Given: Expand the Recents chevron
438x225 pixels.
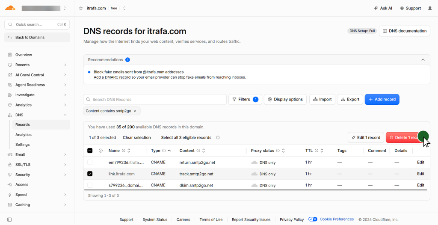Looking at the screenshot, I should point(65,65).
